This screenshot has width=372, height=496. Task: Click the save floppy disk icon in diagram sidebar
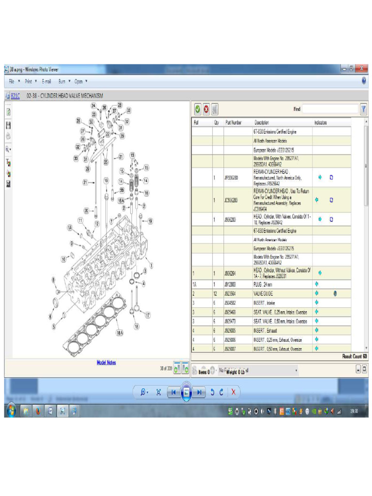click(8, 125)
